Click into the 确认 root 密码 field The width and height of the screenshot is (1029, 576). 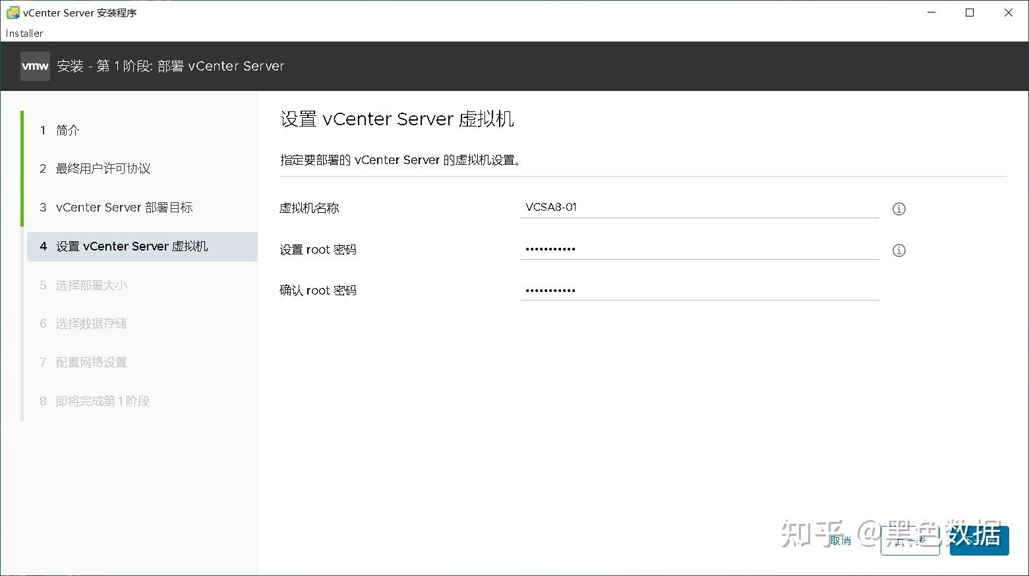pos(699,290)
